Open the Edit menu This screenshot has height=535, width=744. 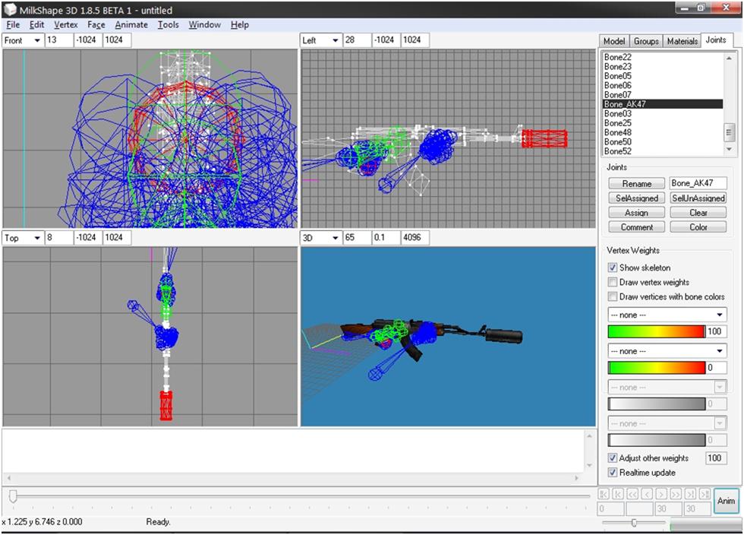[36, 25]
